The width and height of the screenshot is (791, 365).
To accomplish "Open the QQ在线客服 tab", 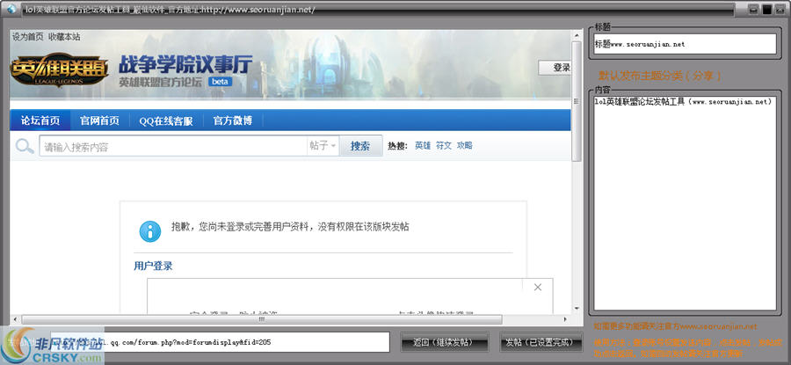I will pos(166,120).
